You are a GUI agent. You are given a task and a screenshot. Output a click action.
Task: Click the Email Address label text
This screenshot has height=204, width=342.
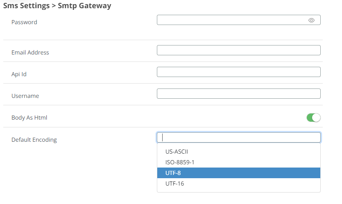30,52
